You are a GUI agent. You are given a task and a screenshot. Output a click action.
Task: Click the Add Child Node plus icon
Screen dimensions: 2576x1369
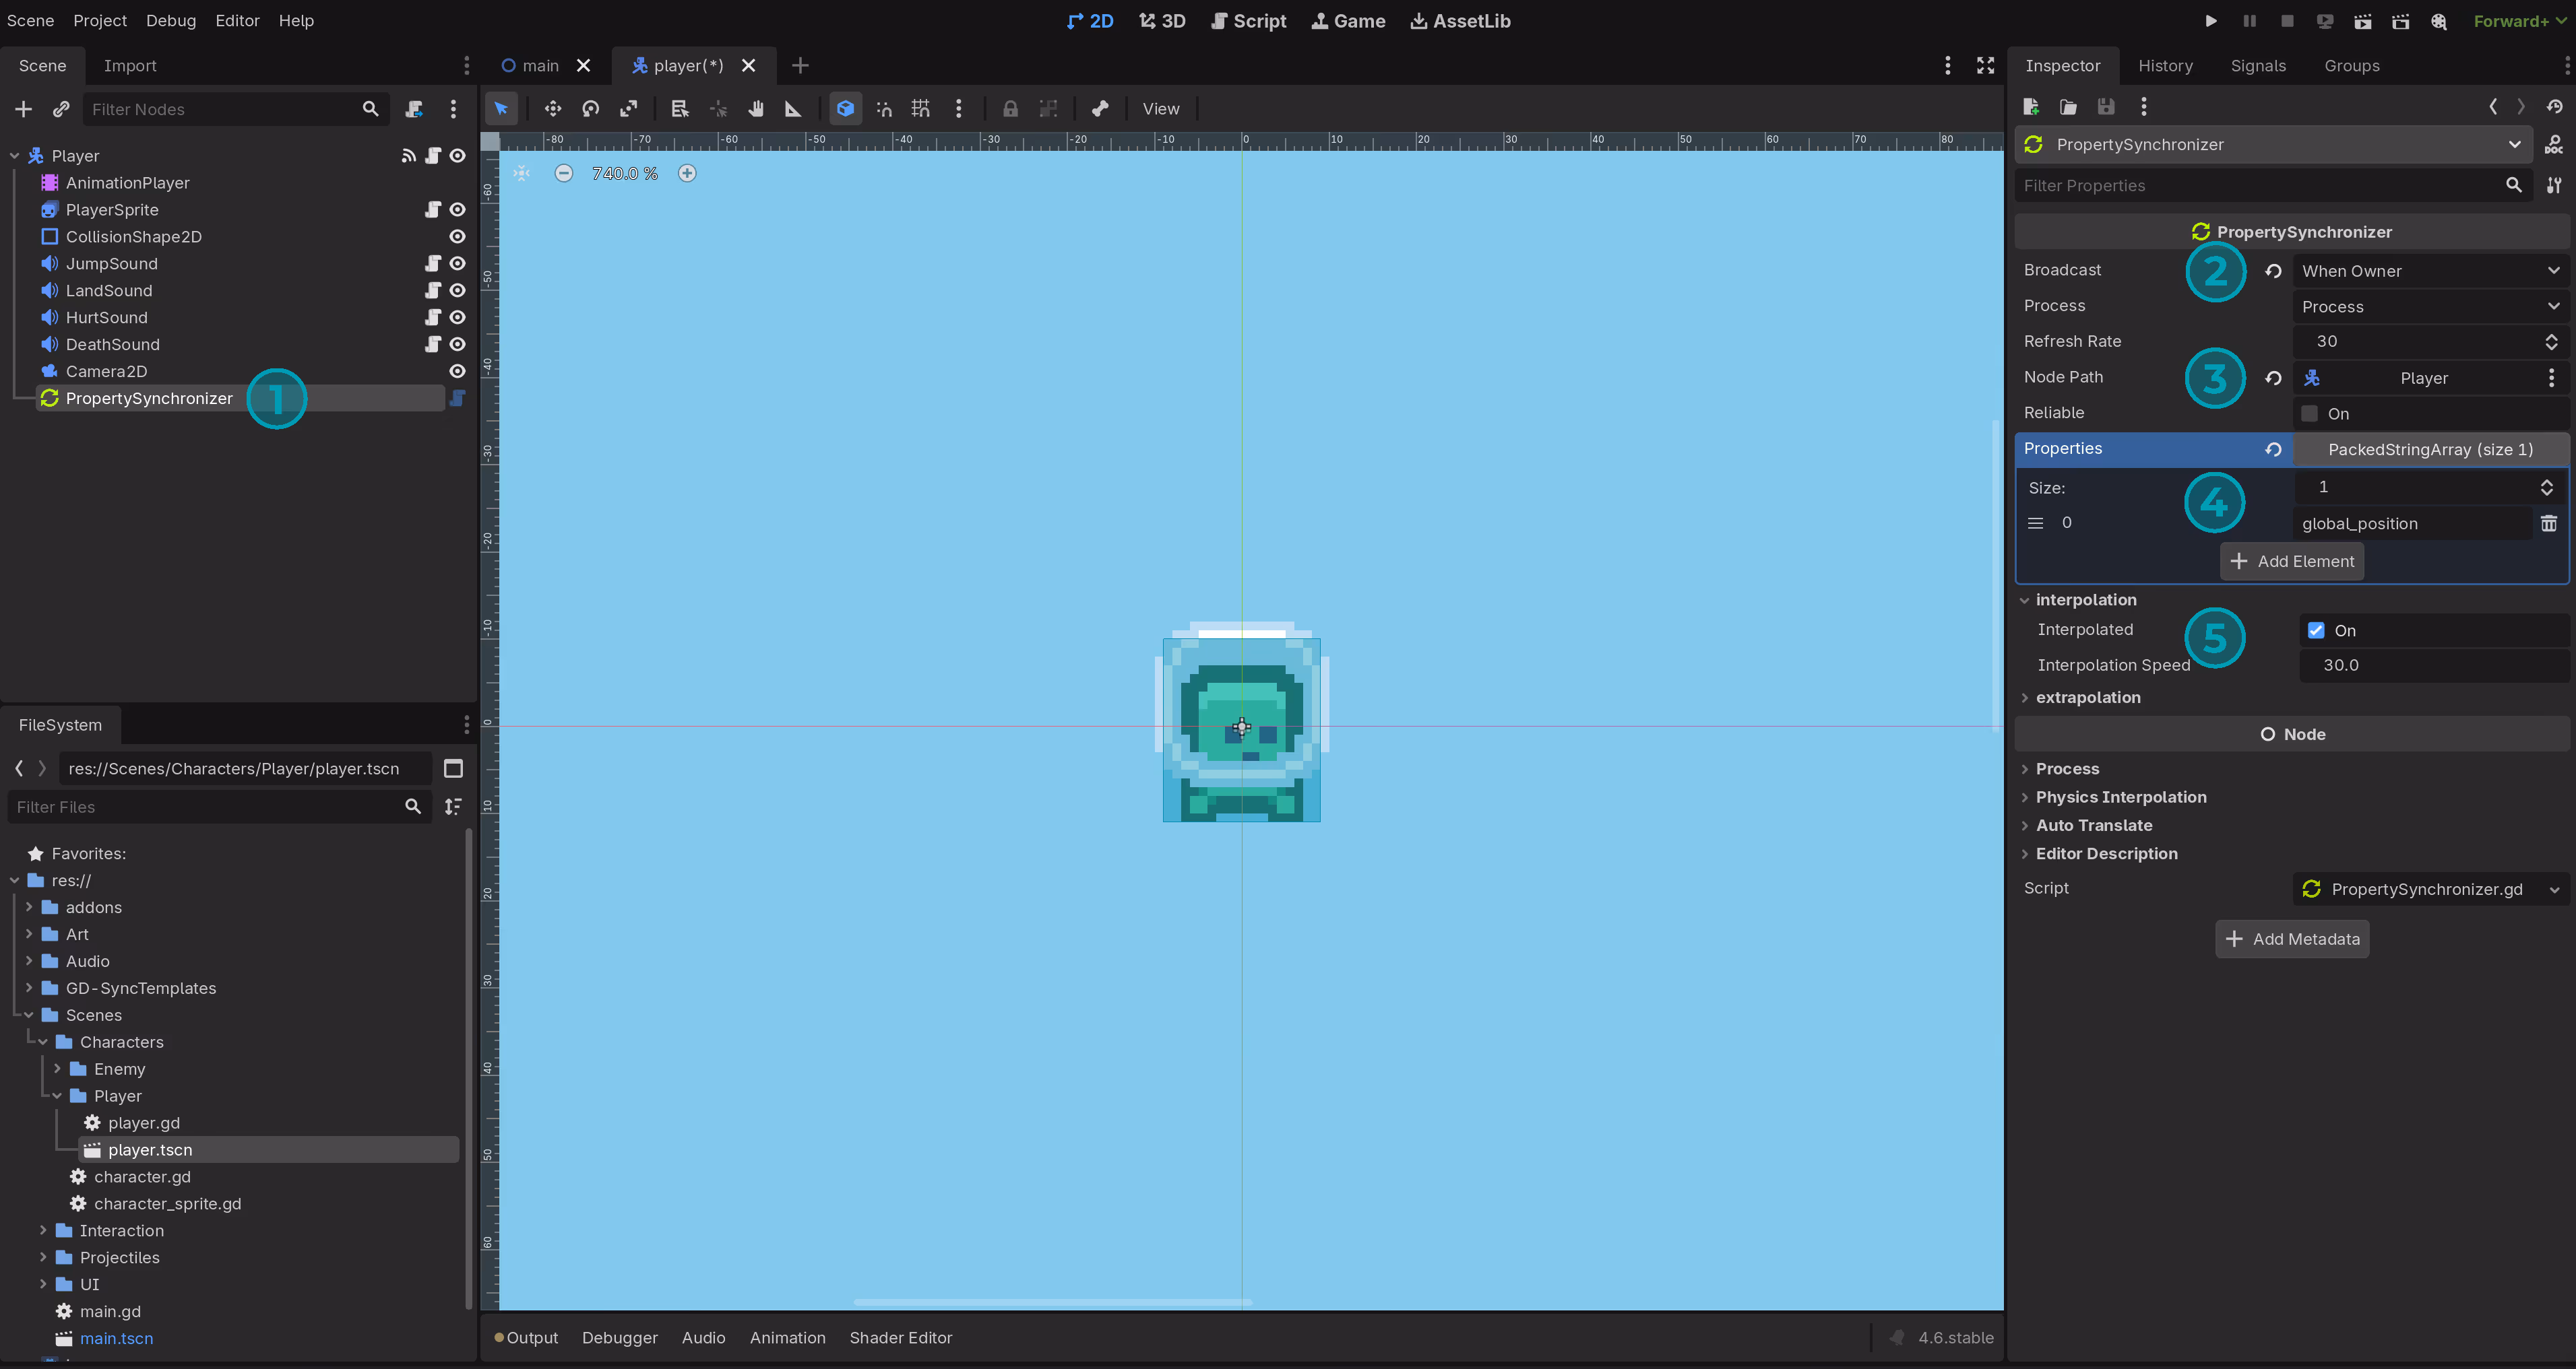click(24, 109)
